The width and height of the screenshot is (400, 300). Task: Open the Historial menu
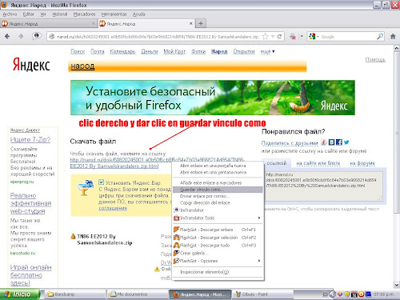pyautogui.click(x=59, y=14)
